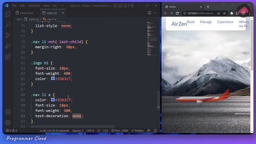
Task: Click the Prettier status item
Action: [x=138, y=131]
